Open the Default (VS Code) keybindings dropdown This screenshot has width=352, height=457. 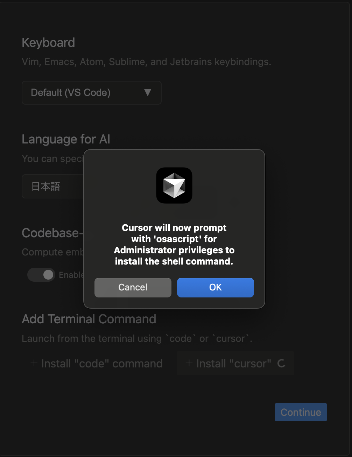click(92, 93)
